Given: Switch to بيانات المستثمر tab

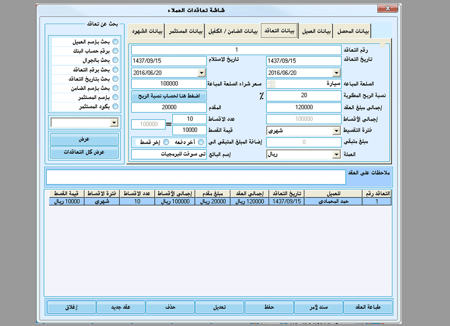Looking at the screenshot, I should tap(185, 31).
